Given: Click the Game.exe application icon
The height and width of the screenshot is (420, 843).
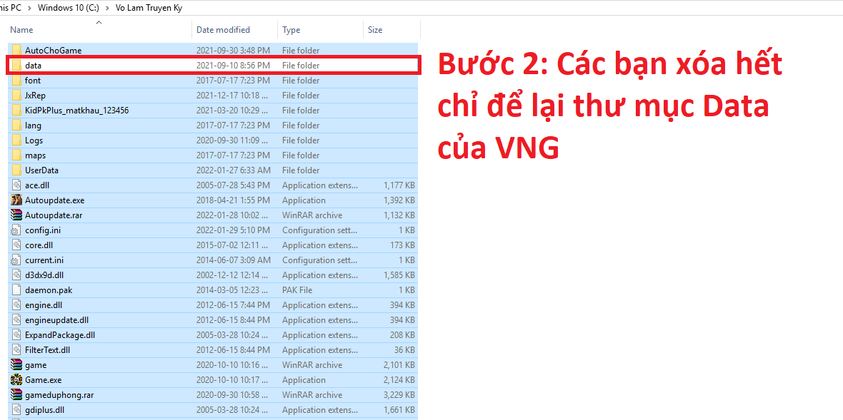Looking at the screenshot, I should pos(16,380).
